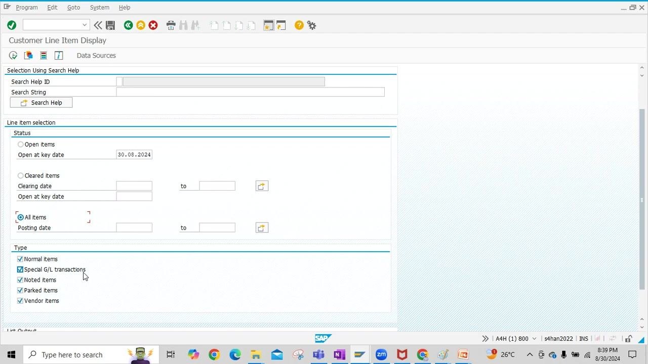This screenshot has height=364, width=648.
Task: Click the yellow Help question mark icon
Action: point(299,25)
